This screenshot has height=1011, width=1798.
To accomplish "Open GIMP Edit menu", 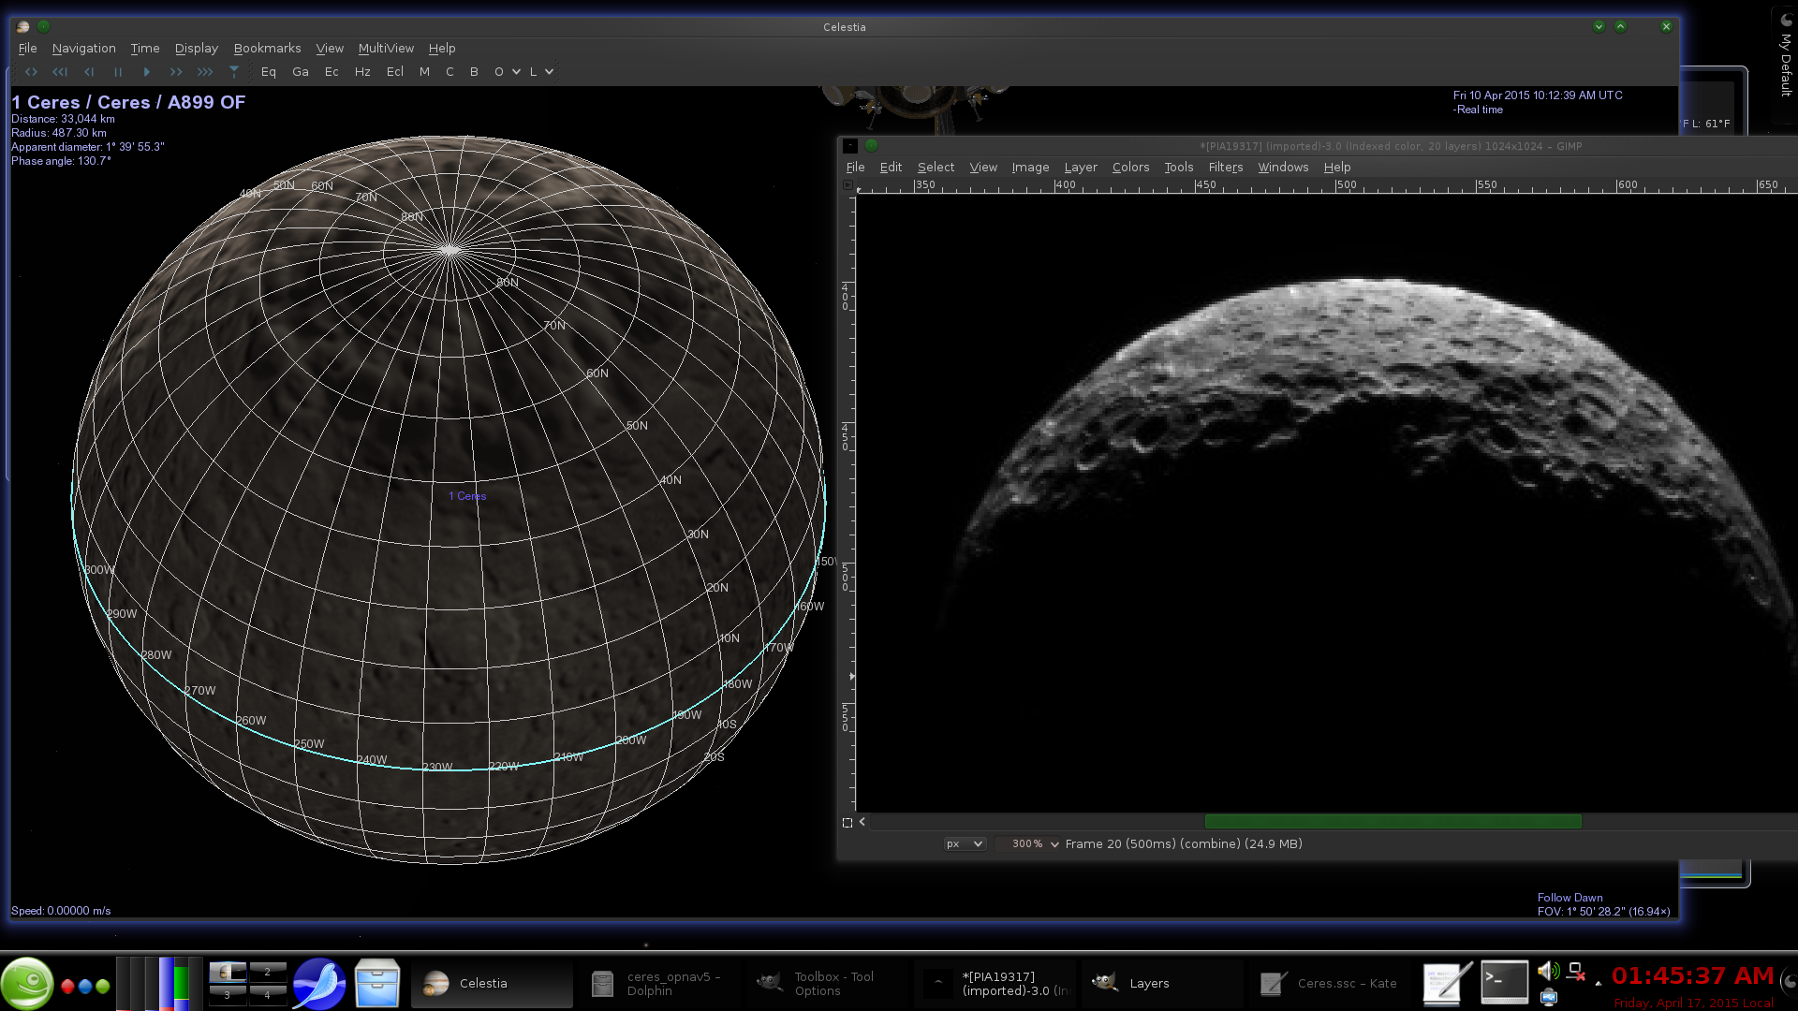I will pos(891,168).
